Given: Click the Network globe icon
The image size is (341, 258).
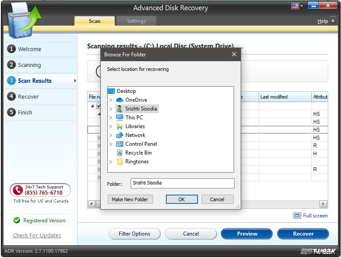Looking at the screenshot, I should [x=120, y=135].
